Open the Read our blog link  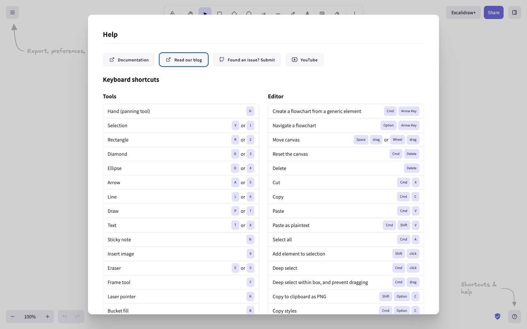pos(184,60)
